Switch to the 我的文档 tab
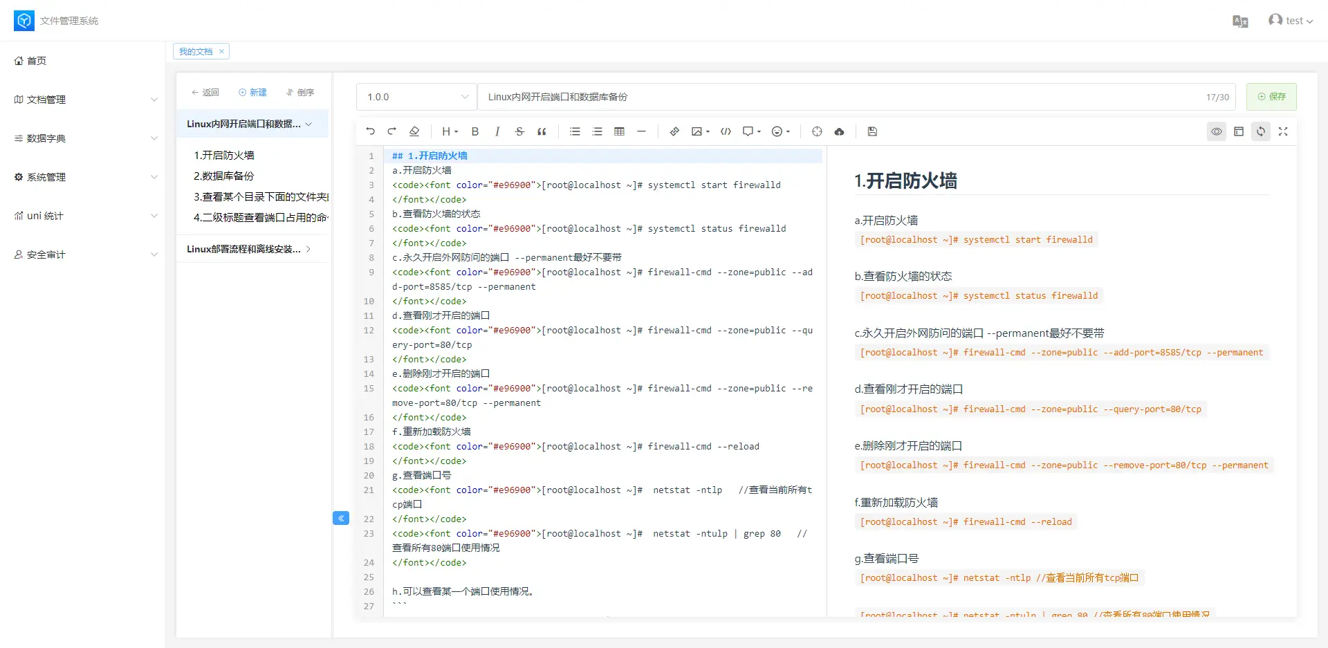This screenshot has width=1328, height=648. pos(196,52)
